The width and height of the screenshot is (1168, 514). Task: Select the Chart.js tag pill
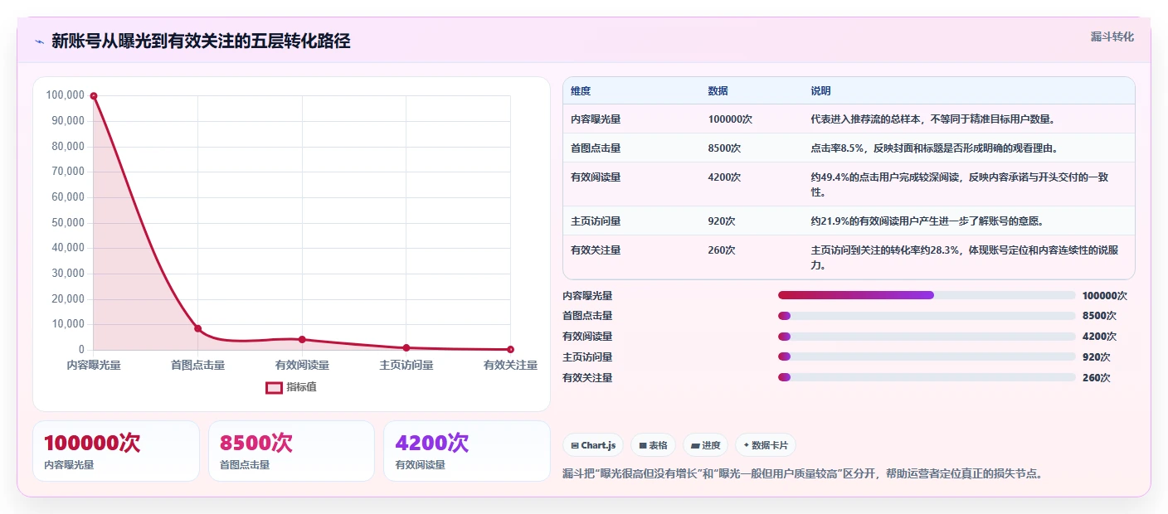593,445
